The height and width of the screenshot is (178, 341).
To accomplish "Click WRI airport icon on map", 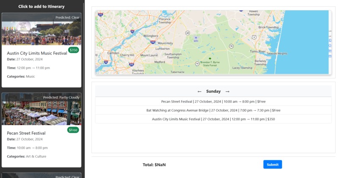I will pos(196,38).
